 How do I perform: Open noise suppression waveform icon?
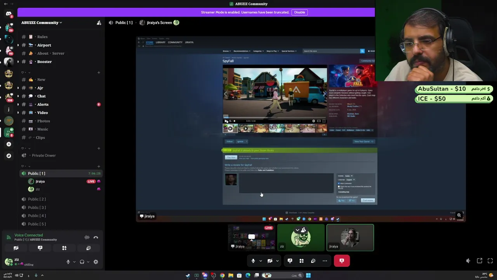coord(87,237)
